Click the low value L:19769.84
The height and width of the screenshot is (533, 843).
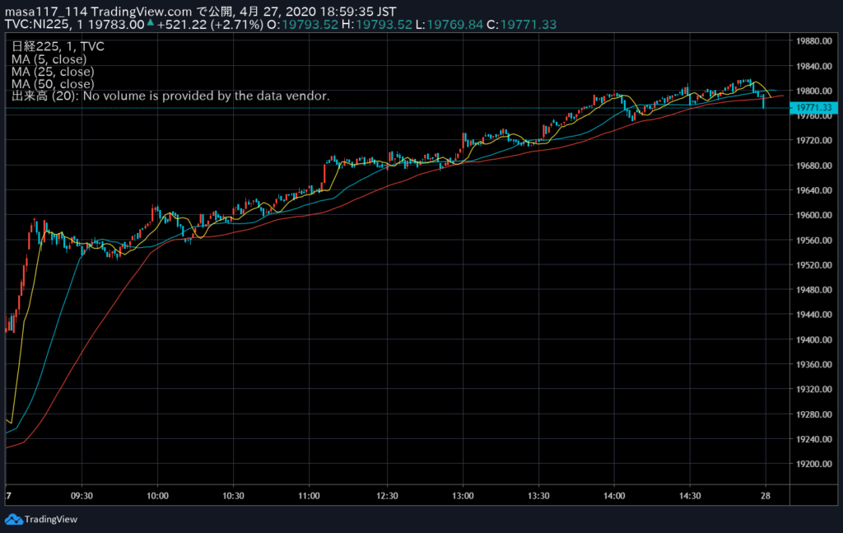[449, 24]
